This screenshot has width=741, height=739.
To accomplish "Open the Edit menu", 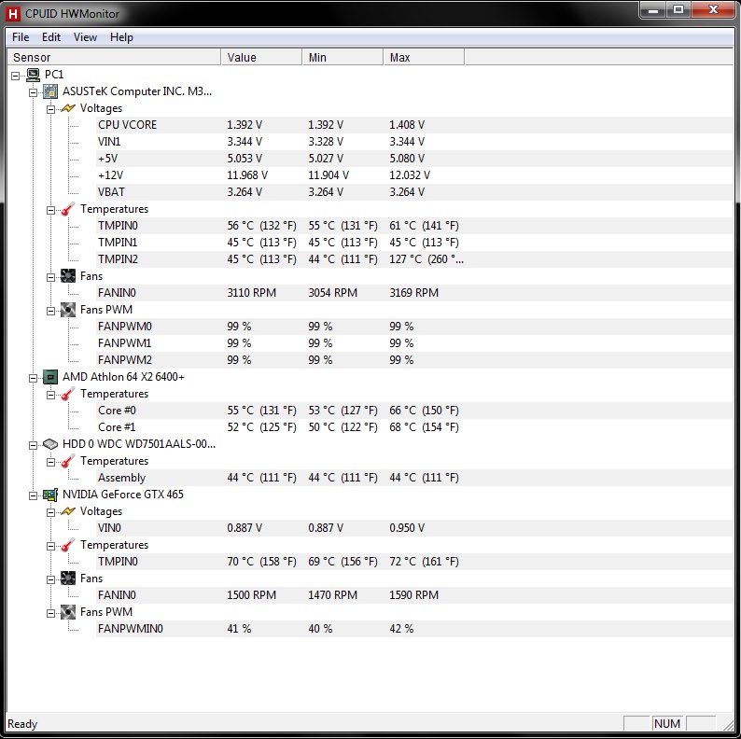I will pos(51,36).
